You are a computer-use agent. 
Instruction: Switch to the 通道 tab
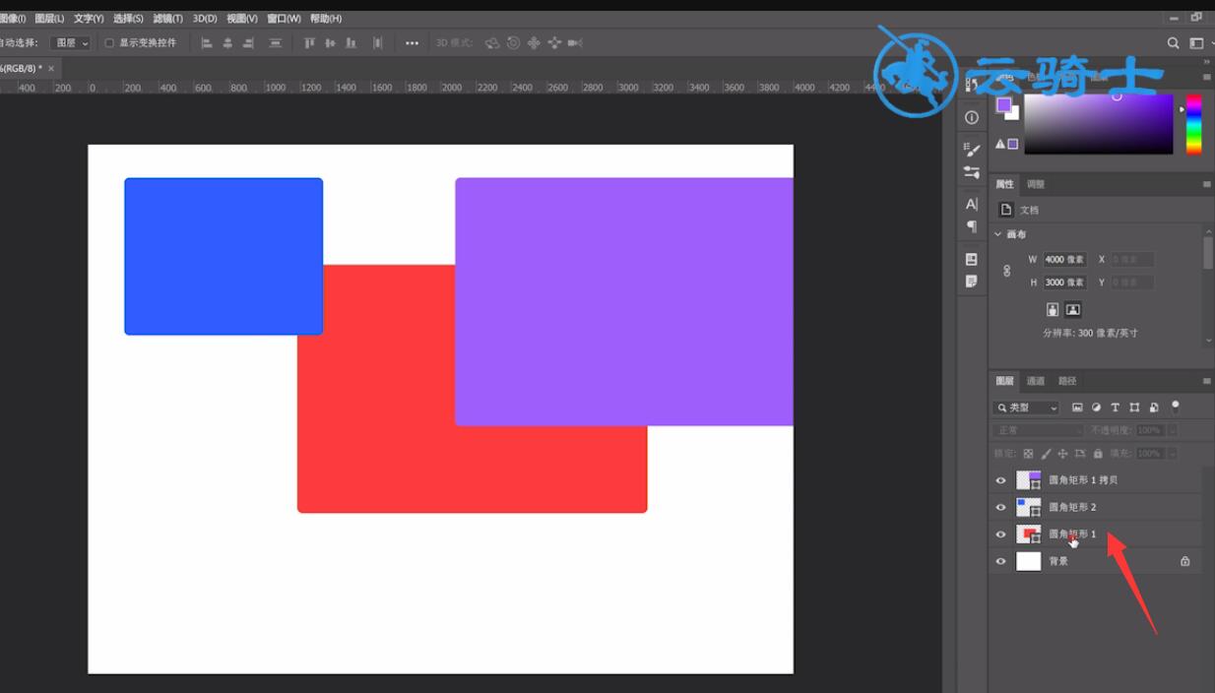pos(1036,381)
